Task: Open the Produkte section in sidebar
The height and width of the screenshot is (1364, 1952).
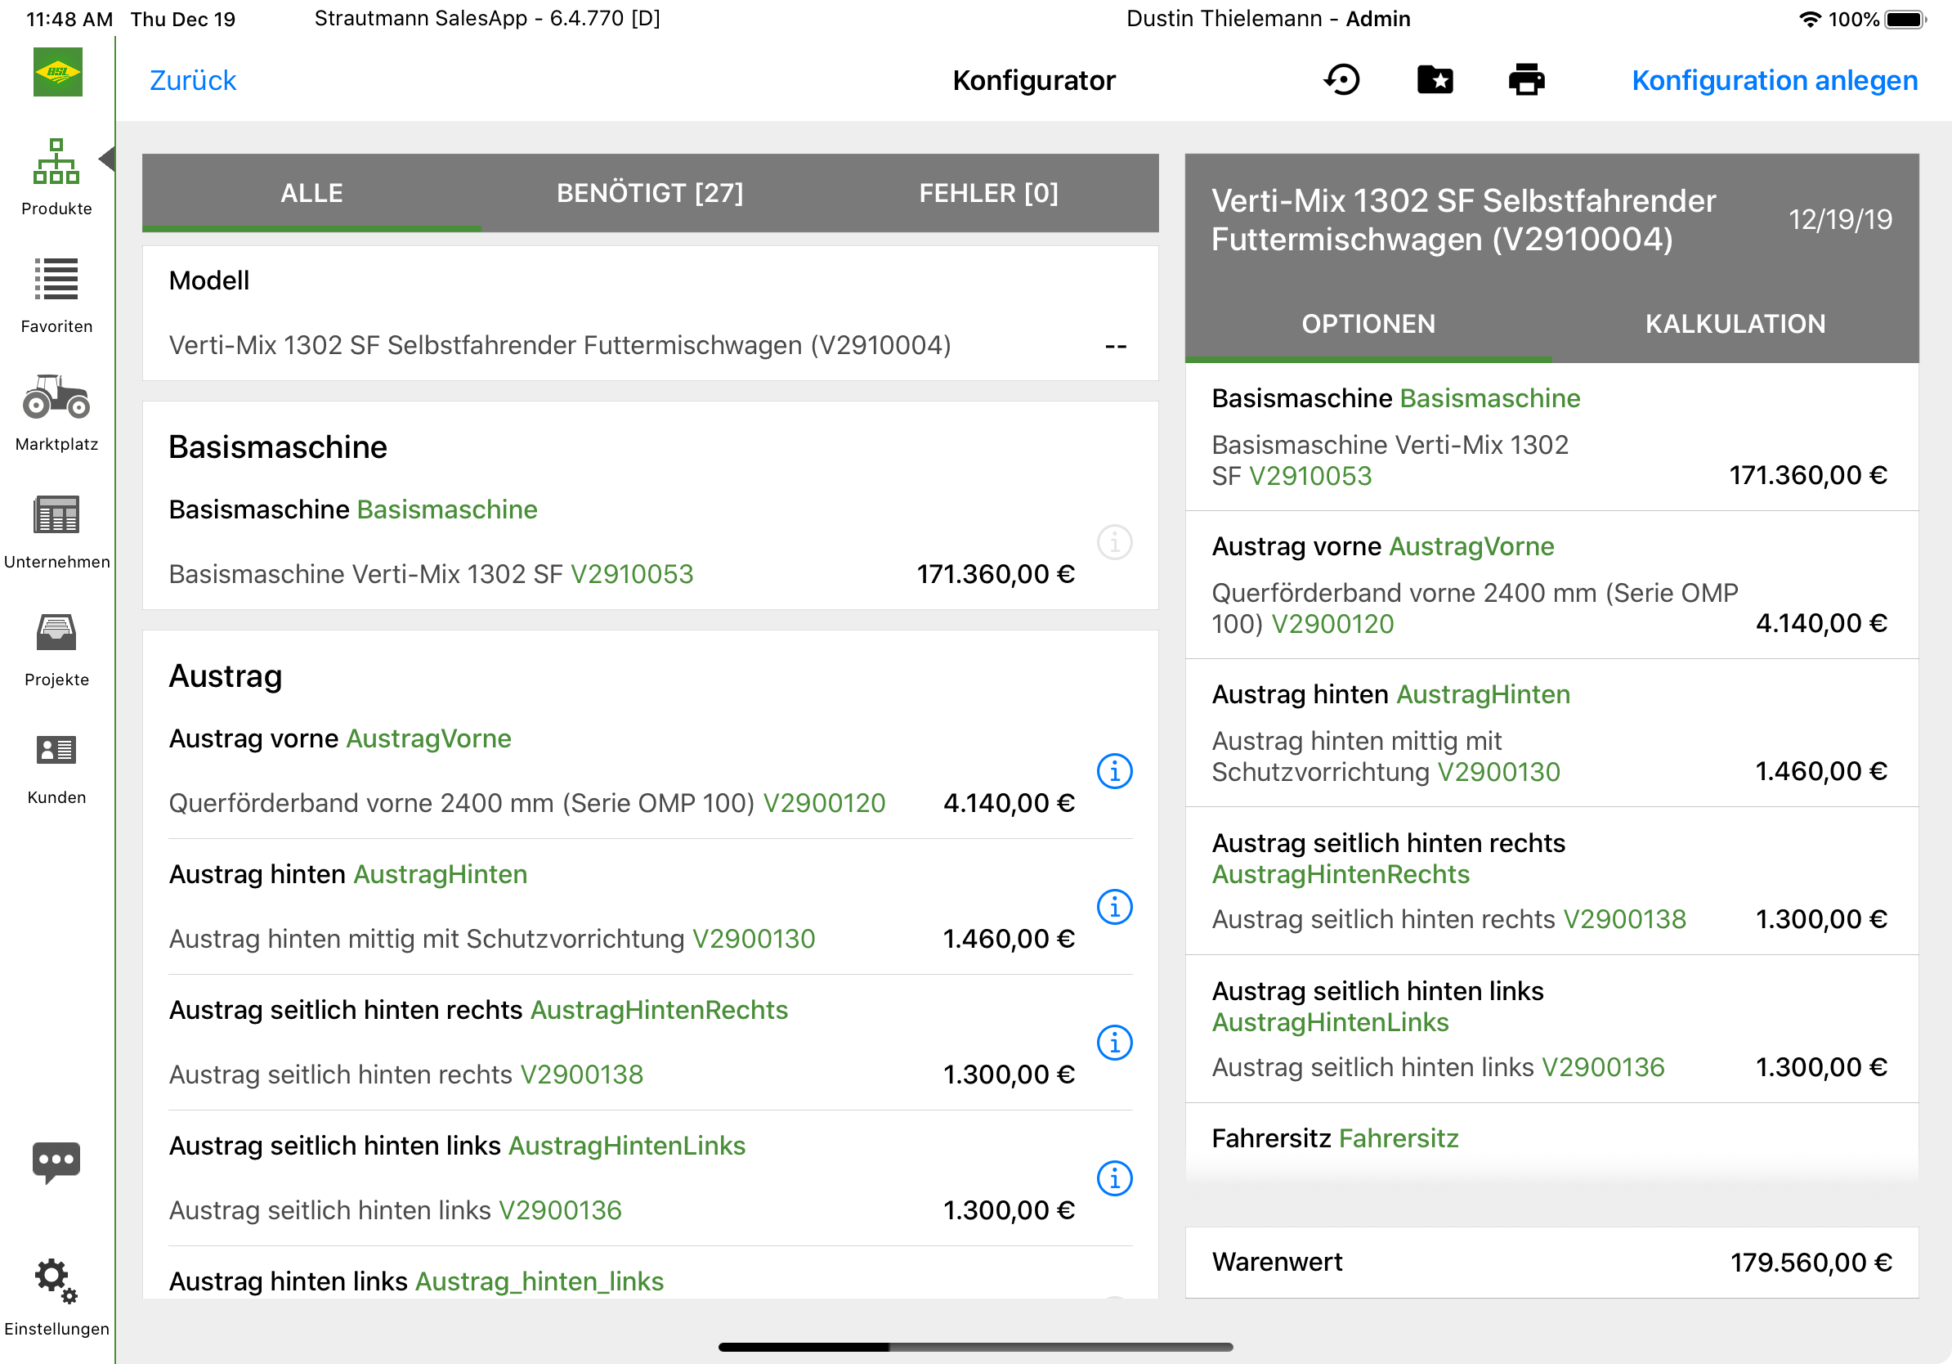Action: coord(56,177)
